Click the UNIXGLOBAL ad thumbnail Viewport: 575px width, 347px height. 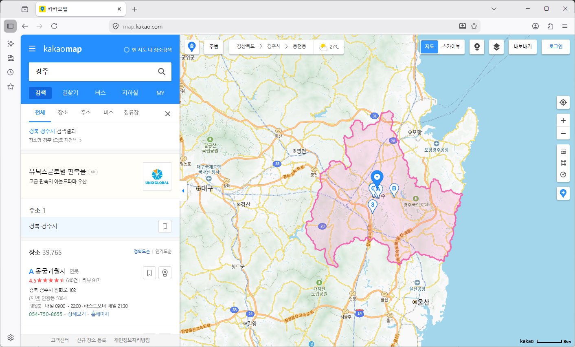(x=157, y=177)
